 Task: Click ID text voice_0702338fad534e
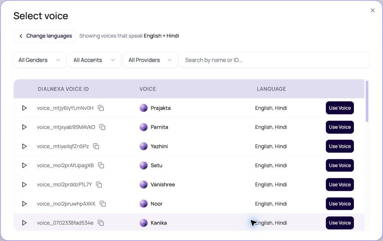65,223
